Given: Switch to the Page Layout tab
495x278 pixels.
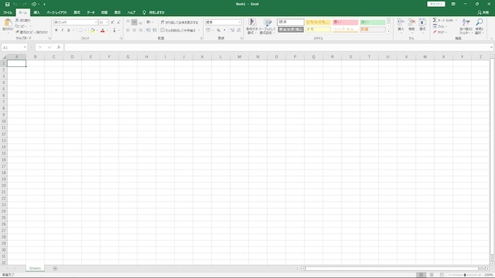Looking at the screenshot, I should (x=57, y=13).
